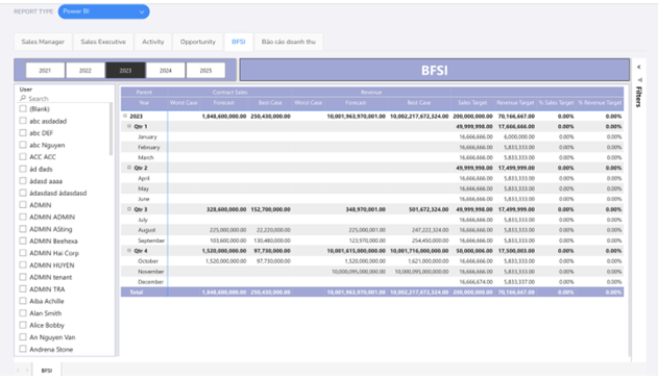Screen dimensions: 658x380
Task: Check the abc asdadad user checkbox
Action: 22,121
